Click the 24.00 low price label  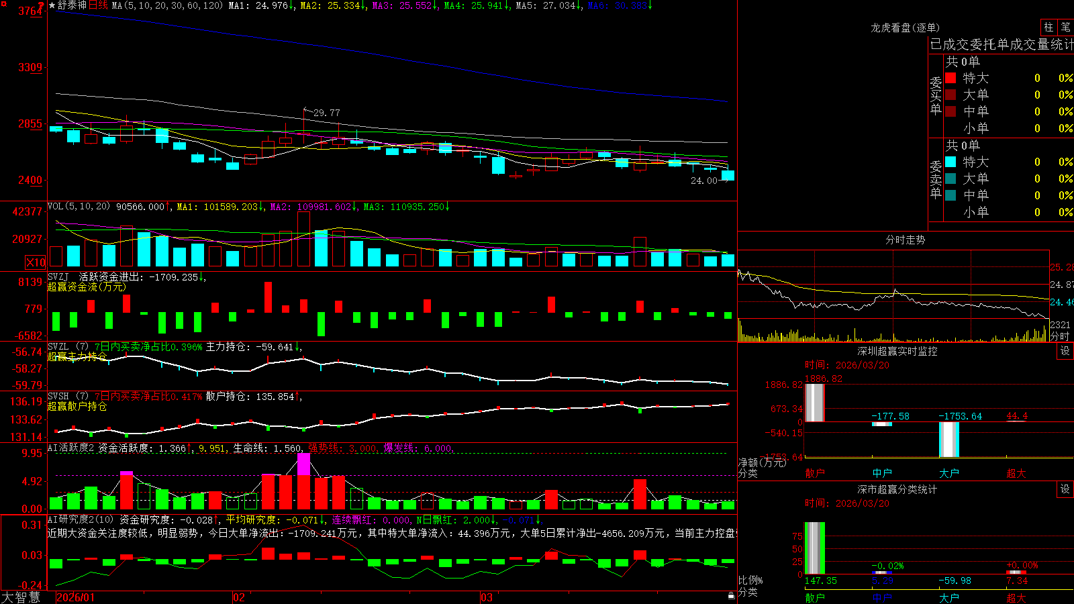704,181
